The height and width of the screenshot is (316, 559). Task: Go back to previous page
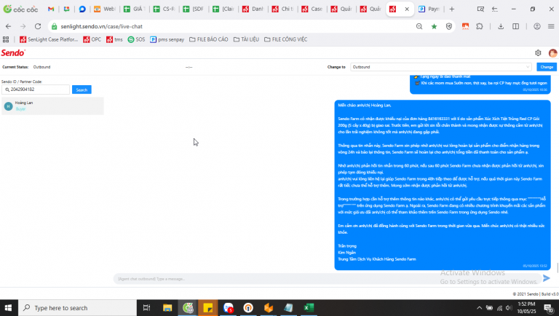pyautogui.click(x=8, y=26)
